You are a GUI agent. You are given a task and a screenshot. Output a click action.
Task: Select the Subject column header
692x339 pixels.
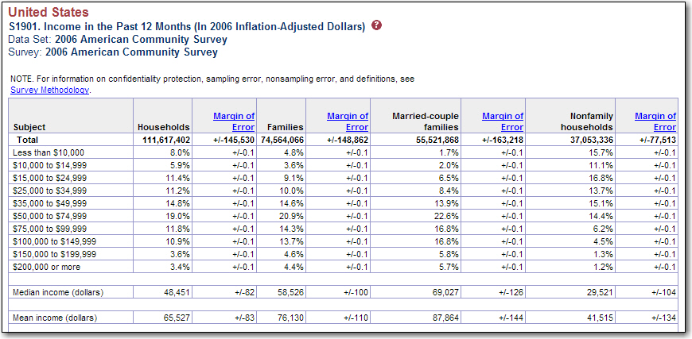(29, 127)
